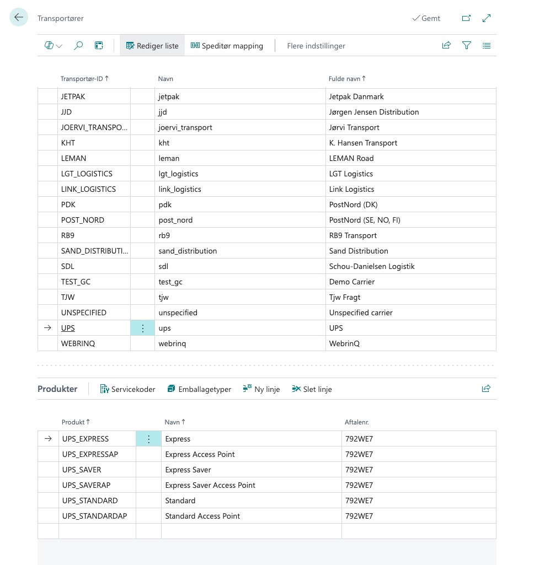Open the UPS carrier ID link

tap(68, 328)
